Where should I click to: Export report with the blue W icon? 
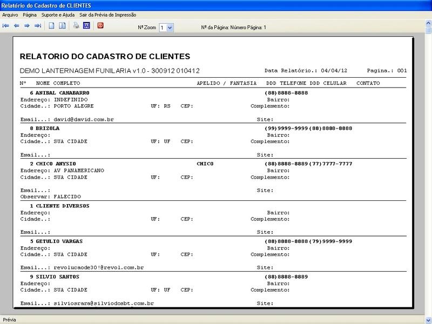click(86, 26)
